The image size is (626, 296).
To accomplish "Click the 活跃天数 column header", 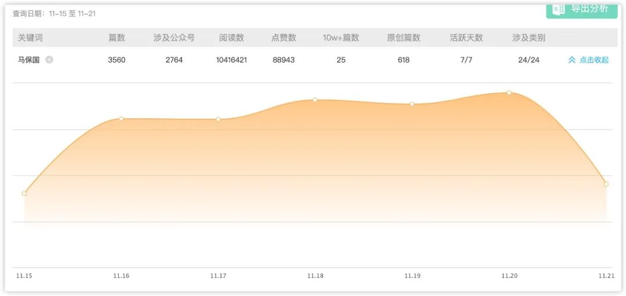I will tap(466, 38).
